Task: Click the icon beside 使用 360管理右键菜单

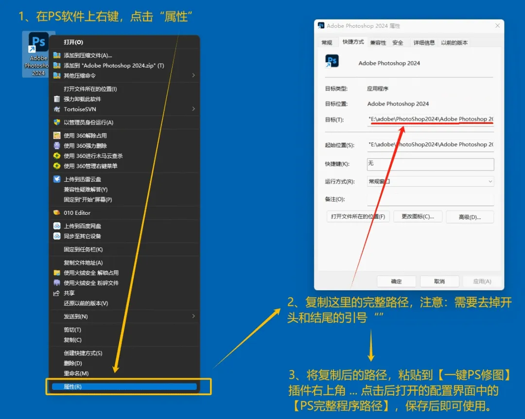Action: [57, 166]
